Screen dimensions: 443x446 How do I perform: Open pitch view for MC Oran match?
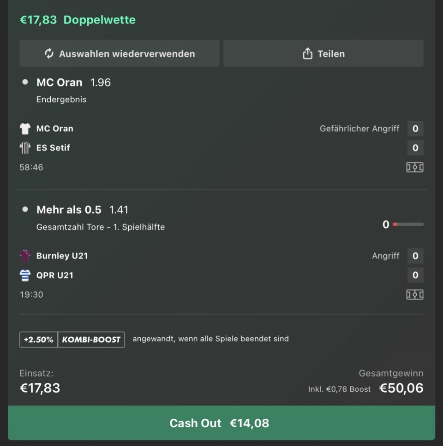pos(414,167)
